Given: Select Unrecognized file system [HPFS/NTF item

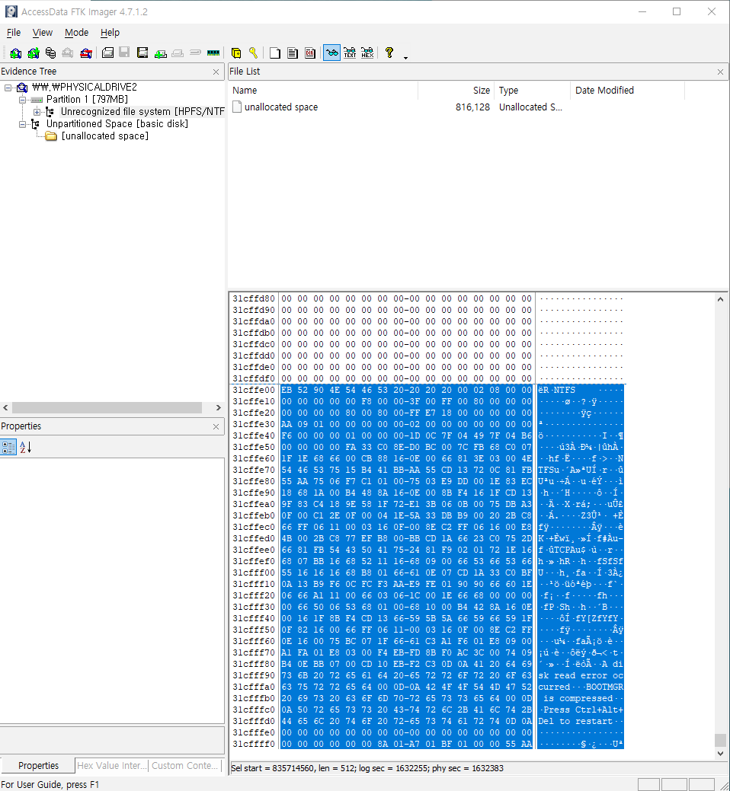Looking at the screenshot, I should coord(142,111).
